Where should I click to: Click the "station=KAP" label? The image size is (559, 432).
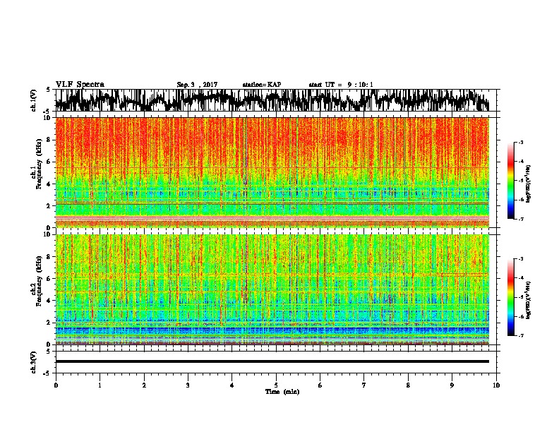pyautogui.click(x=262, y=85)
